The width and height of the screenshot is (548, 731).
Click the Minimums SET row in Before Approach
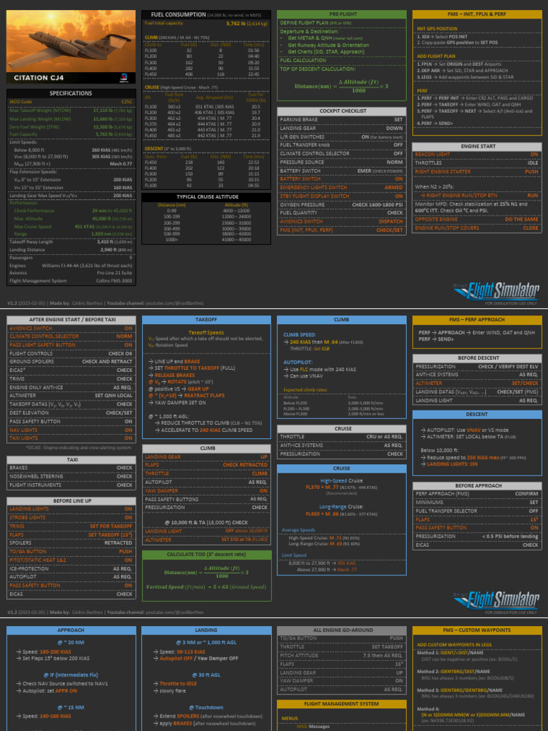477,503
